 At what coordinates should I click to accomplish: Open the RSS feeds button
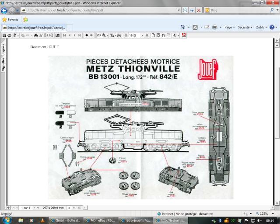tap(195, 27)
